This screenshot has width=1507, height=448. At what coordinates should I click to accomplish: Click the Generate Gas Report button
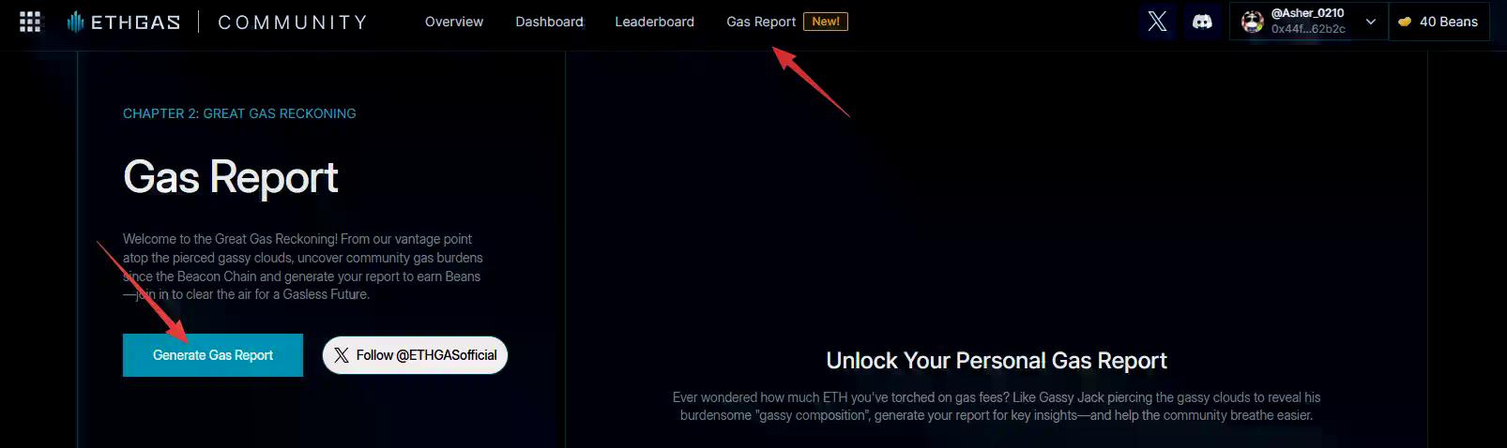pyautogui.click(x=213, y=355)
